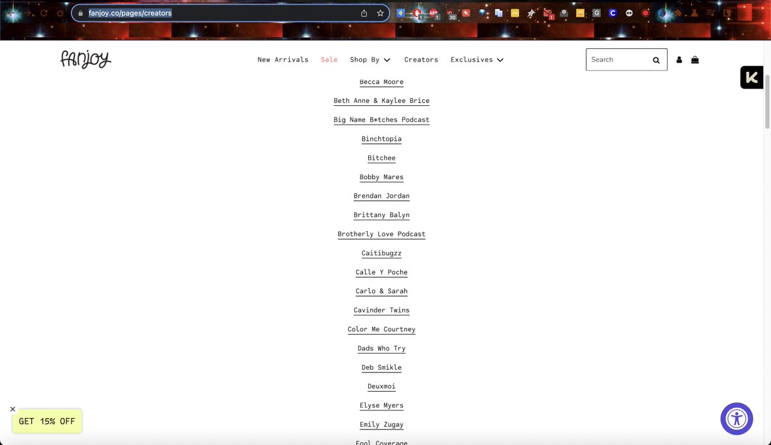Image resolution: width=771 pixels, height=445 pixels.
Task: Open the Bobby Mares creator link
Action: click(x=382, y=177)
